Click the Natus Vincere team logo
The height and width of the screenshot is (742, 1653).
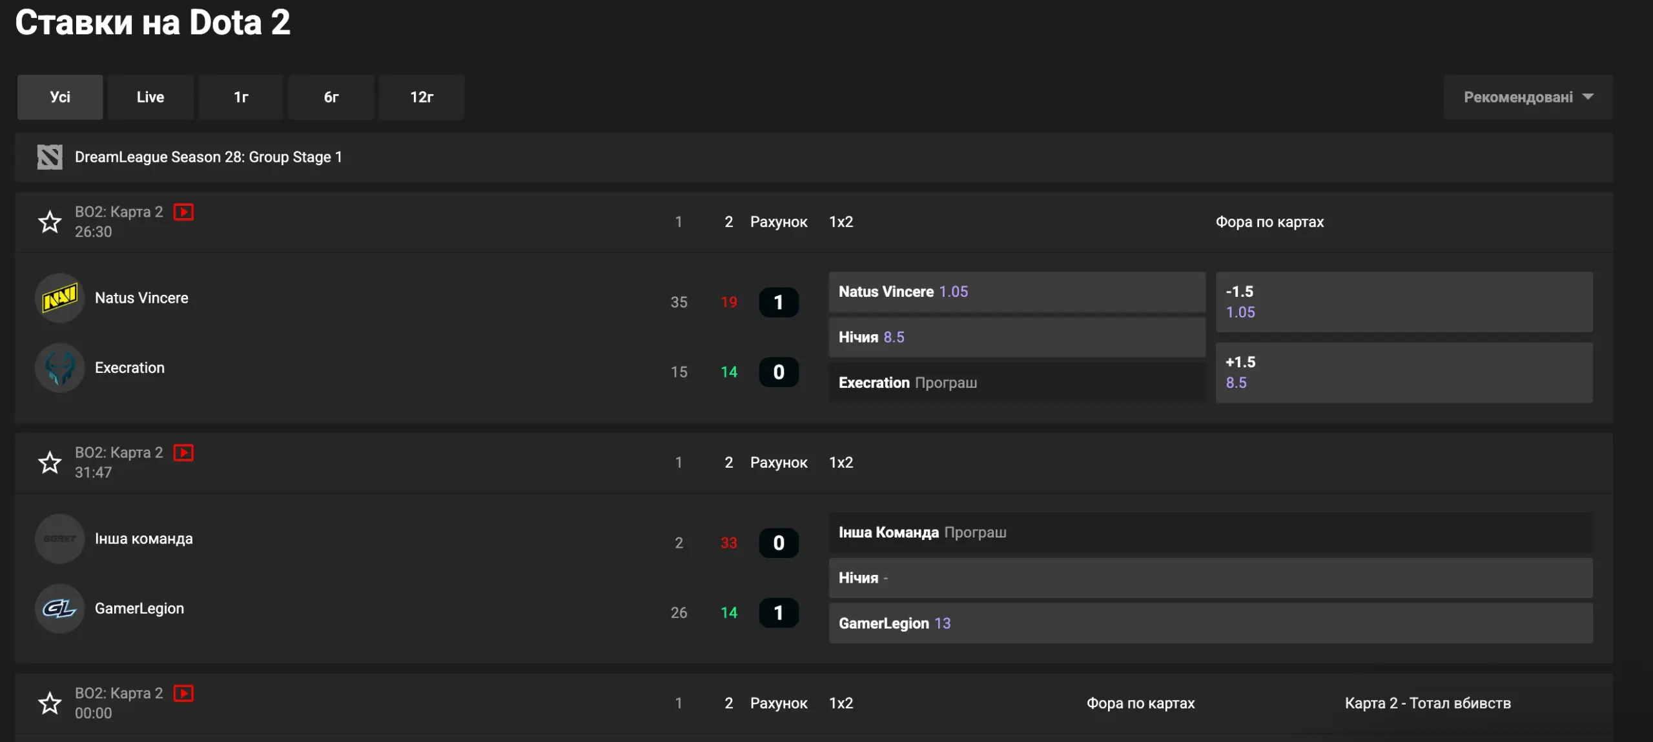(x=59, y=298)
